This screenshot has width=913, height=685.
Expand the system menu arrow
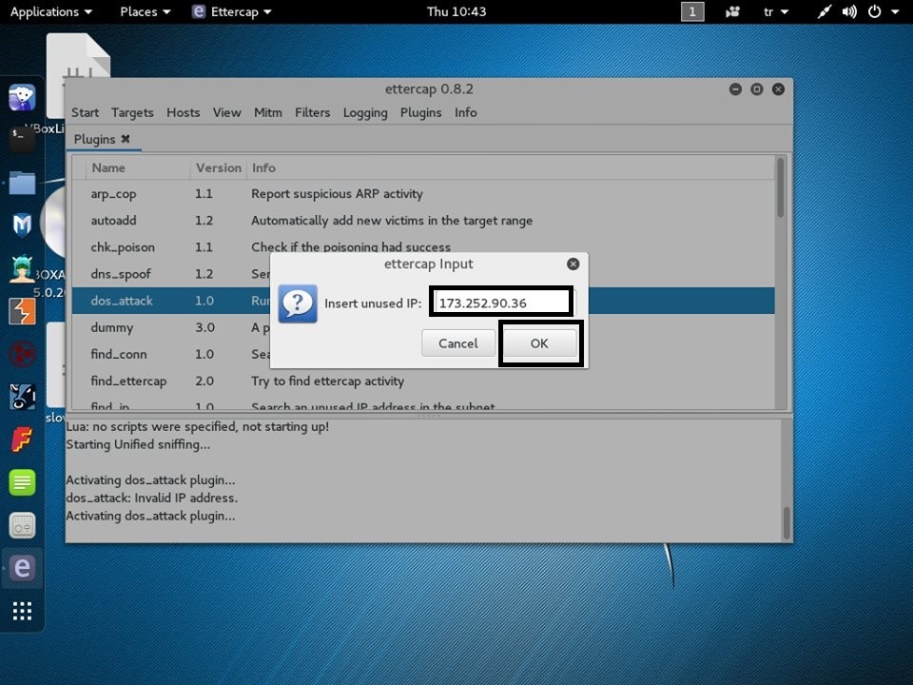pos(895,11)
